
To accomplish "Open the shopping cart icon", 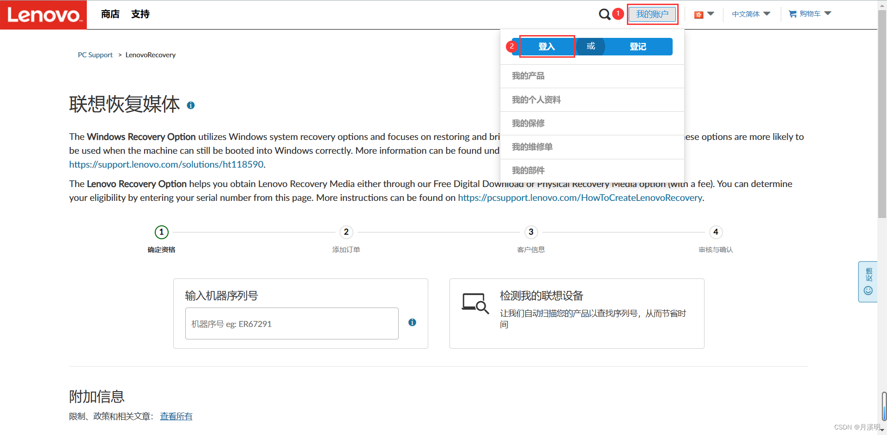I will pyautogui.click(x=792, y=13).
